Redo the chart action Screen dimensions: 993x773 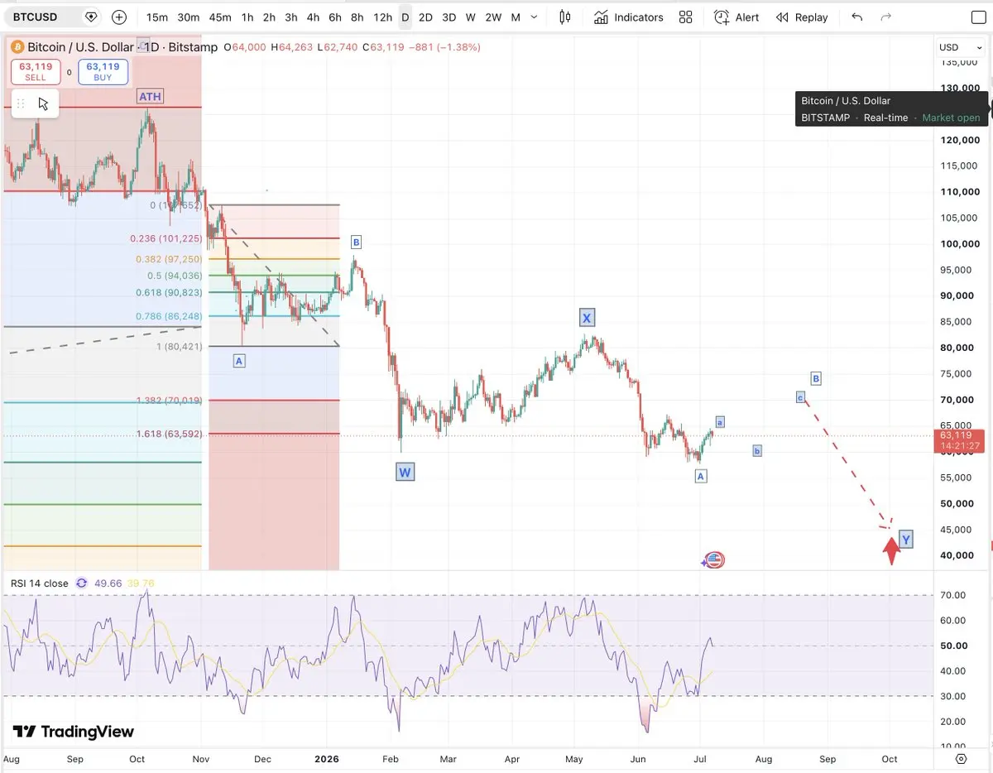pos(886,17)
